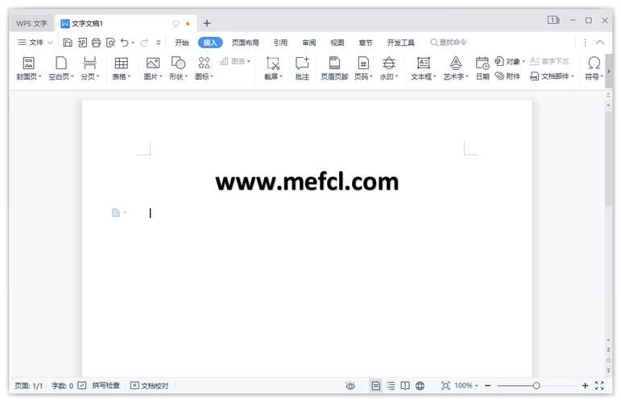Insert a symbol (符号)
The height and width of the screenshot is (402, 621).
pyautogui.click(x=594, y=68)
